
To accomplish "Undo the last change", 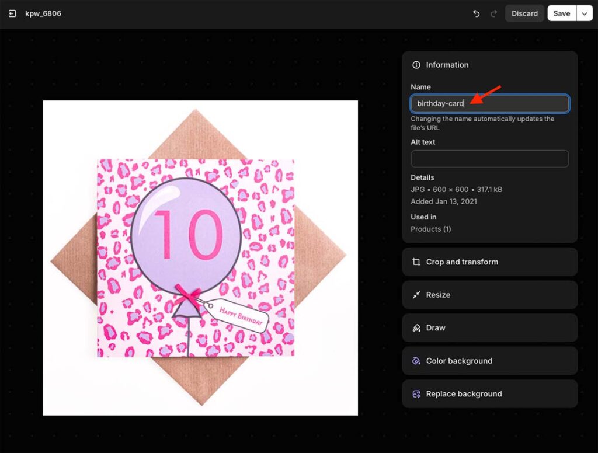I will tap(477, 14).
